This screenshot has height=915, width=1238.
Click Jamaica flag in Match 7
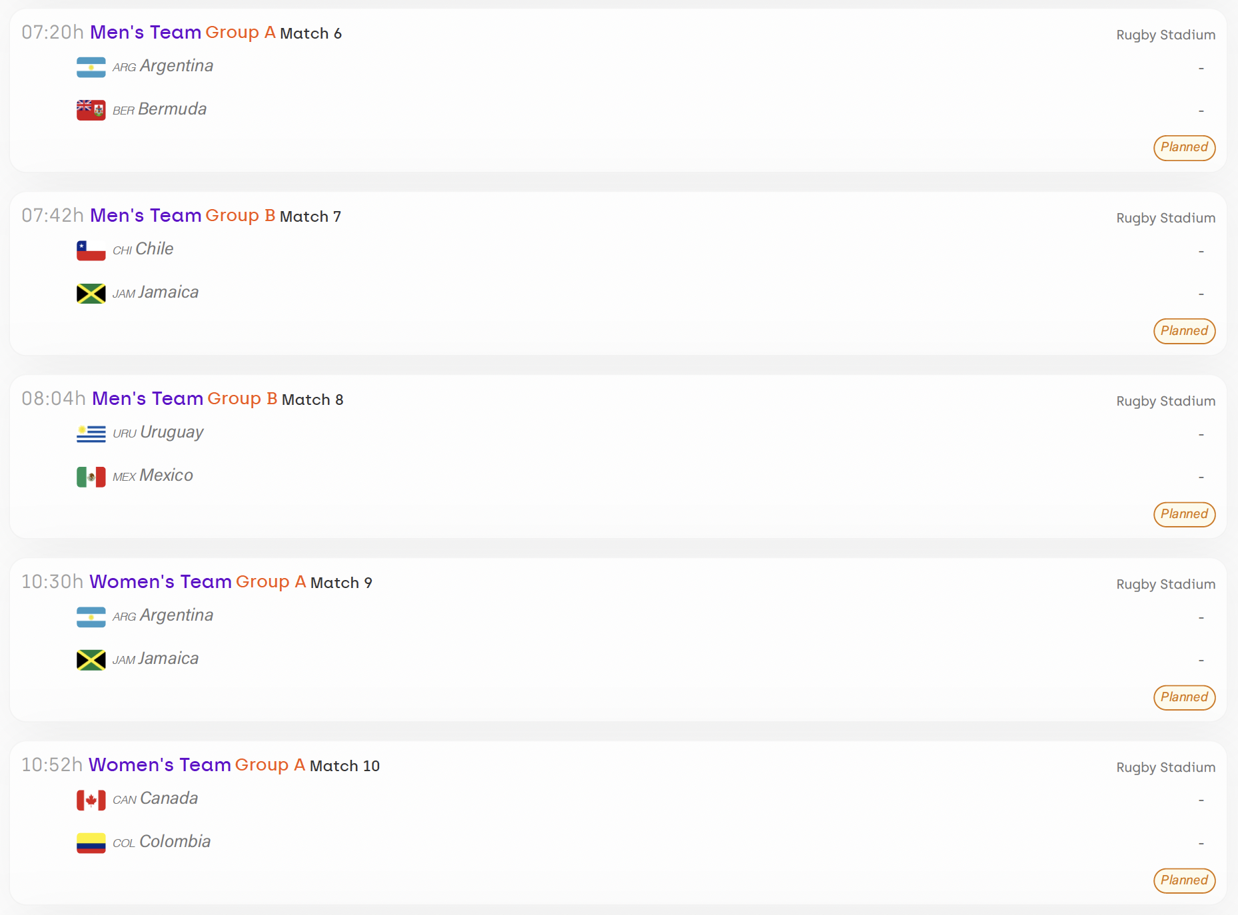coord(91,293)
